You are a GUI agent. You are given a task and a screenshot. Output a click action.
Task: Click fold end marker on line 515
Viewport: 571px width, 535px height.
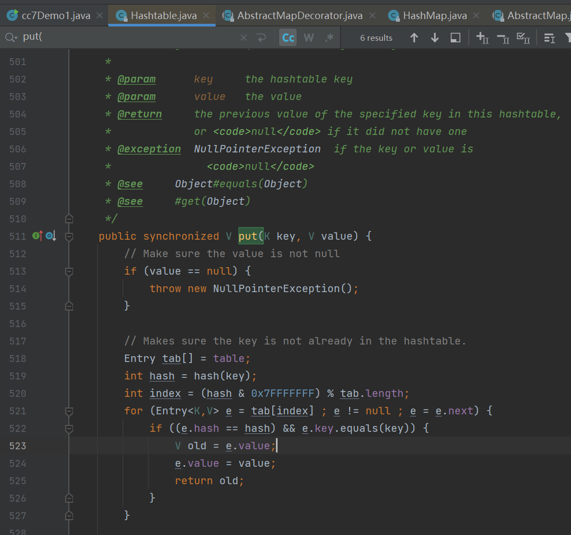coord(69,306)
